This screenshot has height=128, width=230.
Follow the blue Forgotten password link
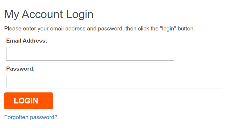tap(31, 117)
